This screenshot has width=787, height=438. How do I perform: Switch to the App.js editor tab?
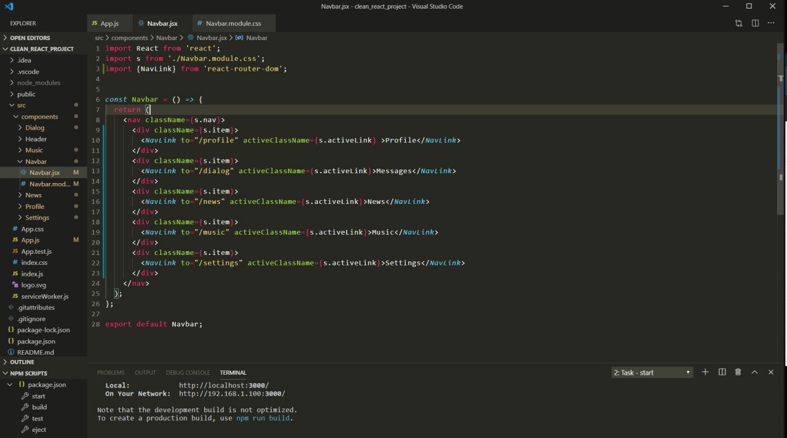(x=109, y=23)
